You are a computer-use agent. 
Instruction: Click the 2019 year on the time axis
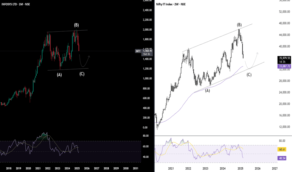(x=18, y=169)
